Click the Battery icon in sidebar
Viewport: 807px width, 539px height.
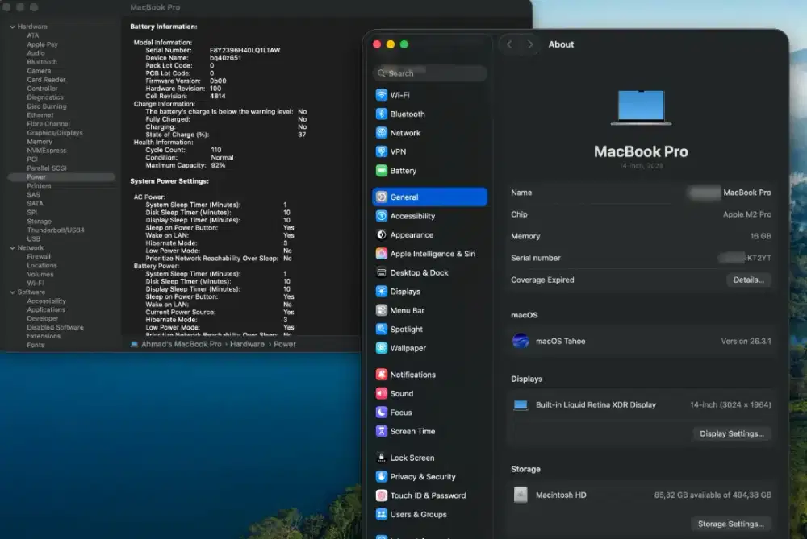click(382, 171)
